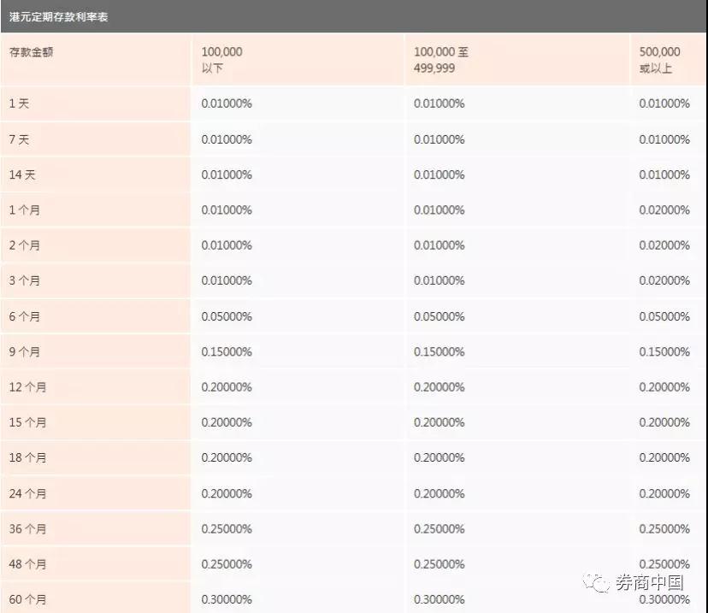The height and width of the screenshot is (613, 708).
Task: Select the 港元定期存款利率表 header title
Action: 59,17
